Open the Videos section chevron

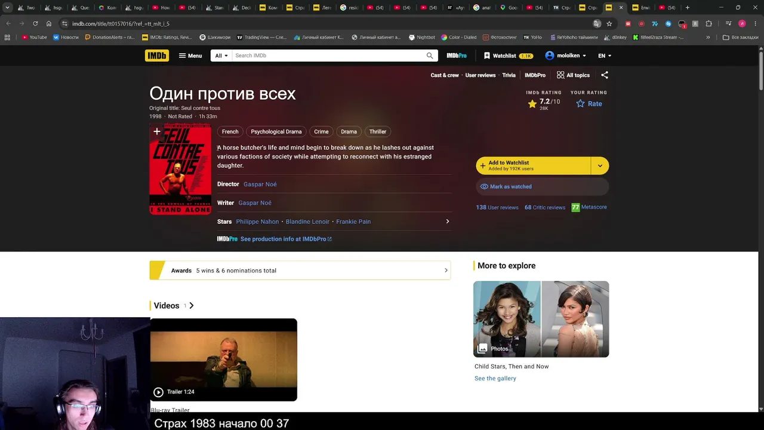pyautogui.click(x=191, y=306)
